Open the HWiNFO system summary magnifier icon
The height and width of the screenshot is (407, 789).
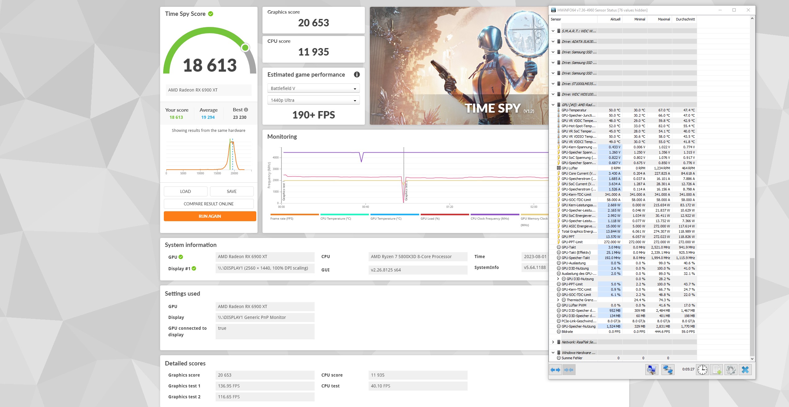tap(652, 370)
